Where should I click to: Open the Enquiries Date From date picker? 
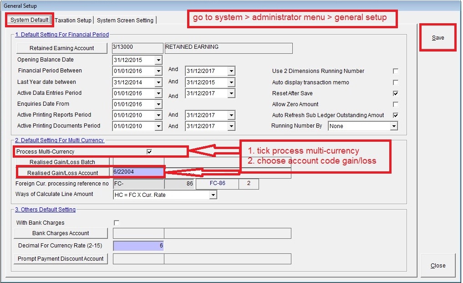coord(158,104)
